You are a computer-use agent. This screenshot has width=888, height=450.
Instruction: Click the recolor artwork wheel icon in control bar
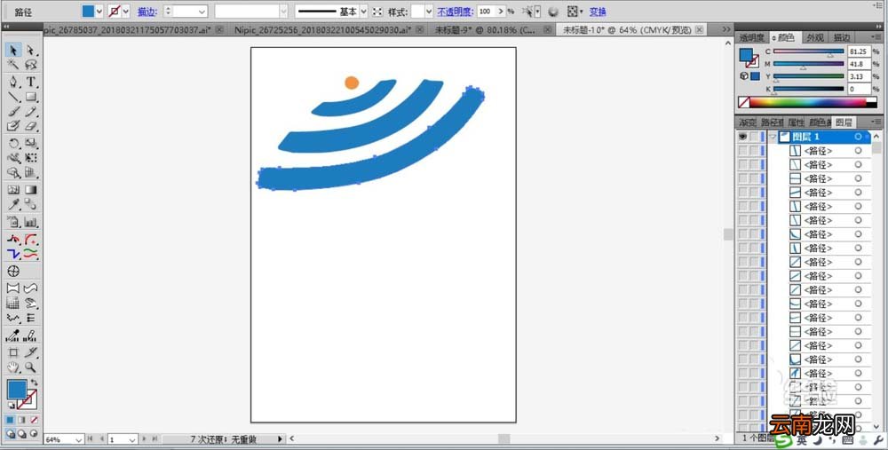tap(553, 12)
